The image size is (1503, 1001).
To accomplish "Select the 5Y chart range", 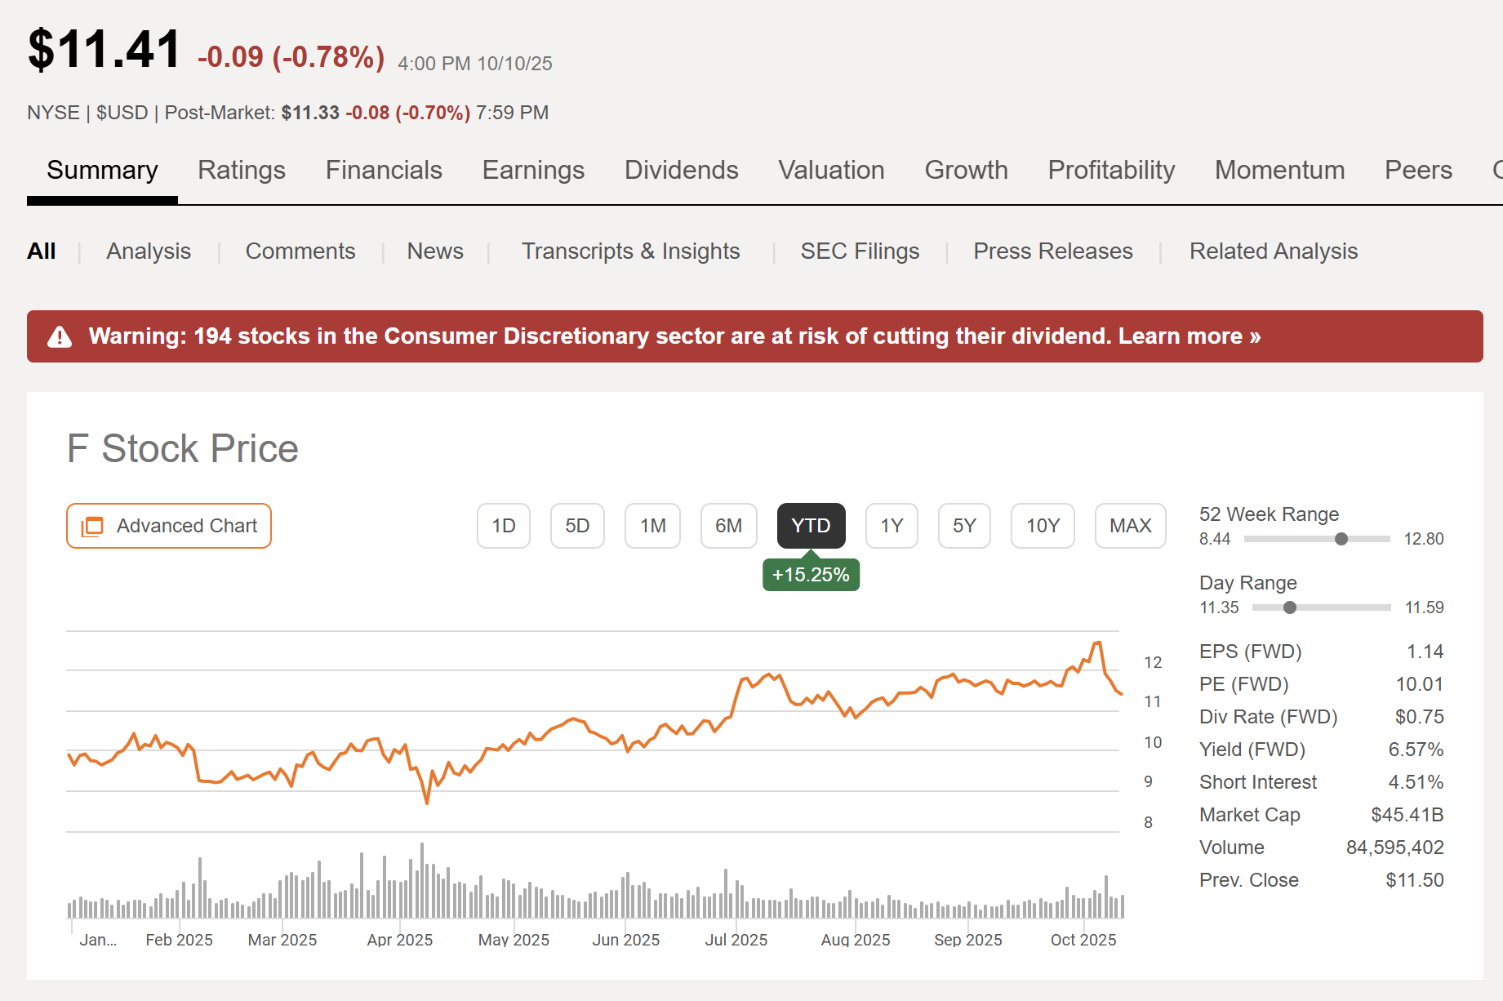I will pos(964,526).
